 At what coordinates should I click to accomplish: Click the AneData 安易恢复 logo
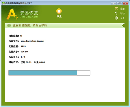click(22, 14)
